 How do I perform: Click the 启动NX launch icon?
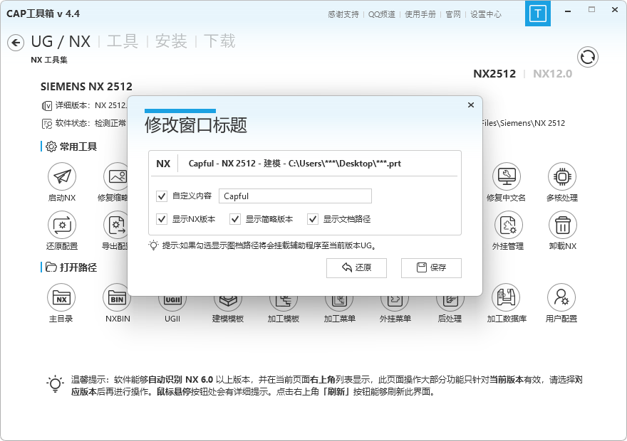click(x=62, y=176)
